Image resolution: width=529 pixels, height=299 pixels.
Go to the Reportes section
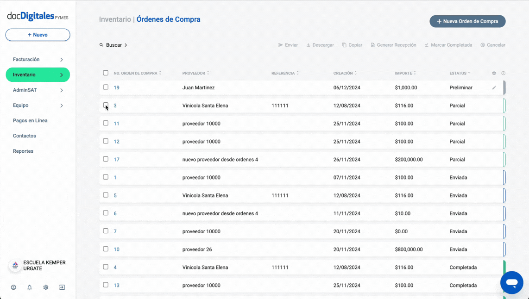coord(23,151)
